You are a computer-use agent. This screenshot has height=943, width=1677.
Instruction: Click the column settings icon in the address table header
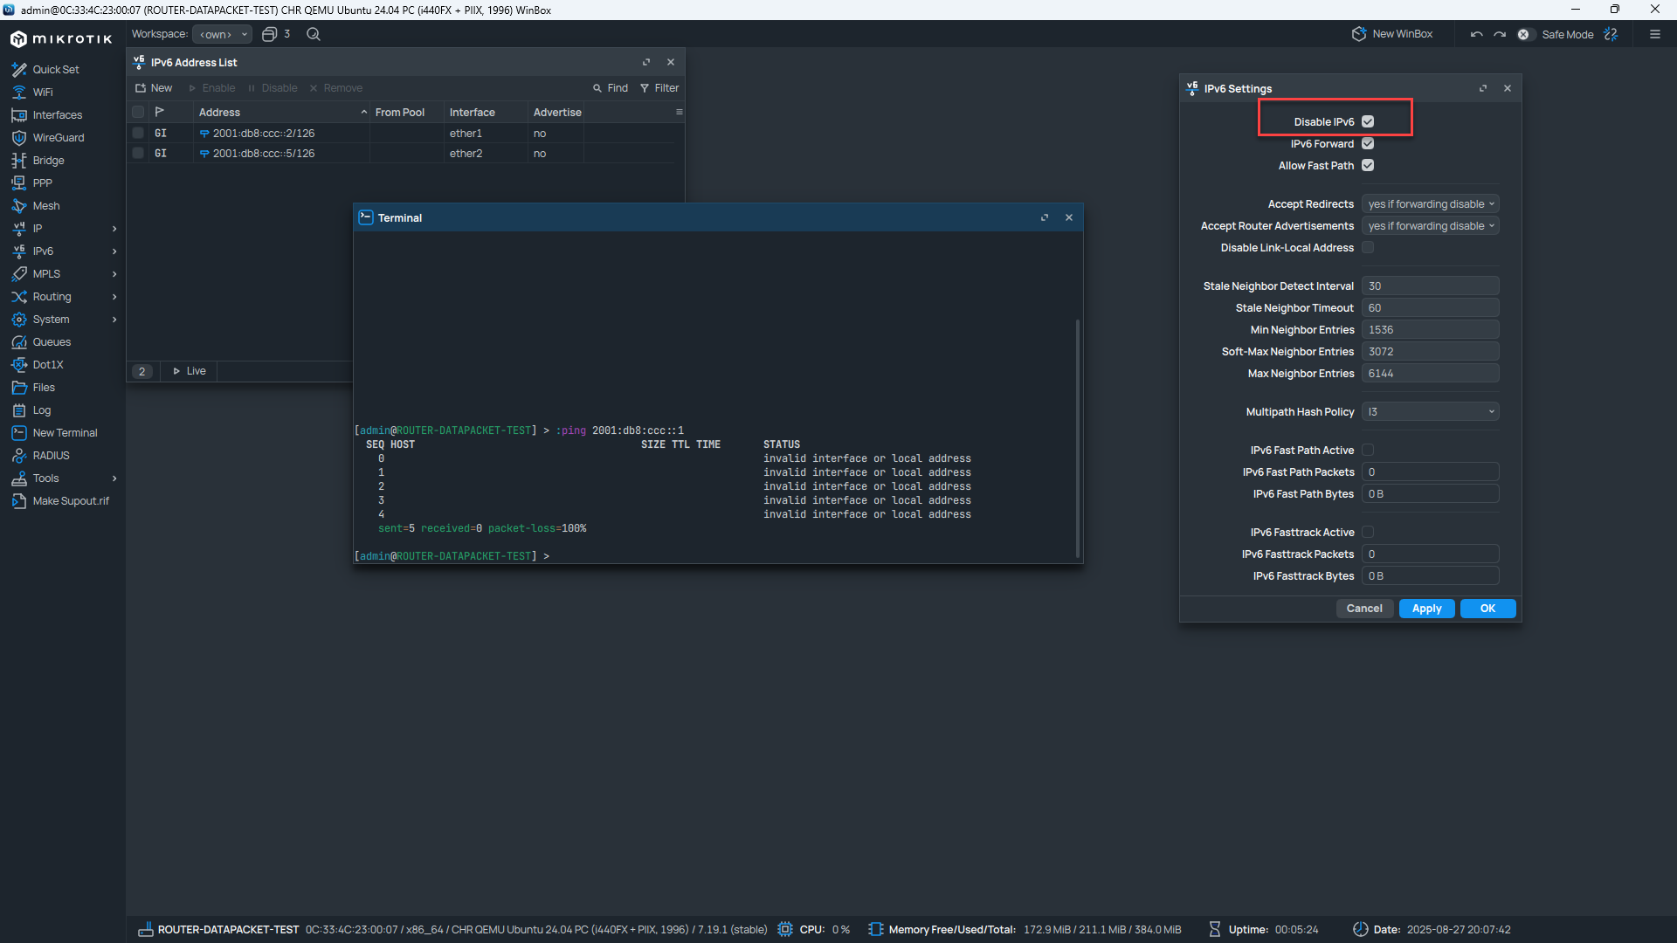point(679,112)
